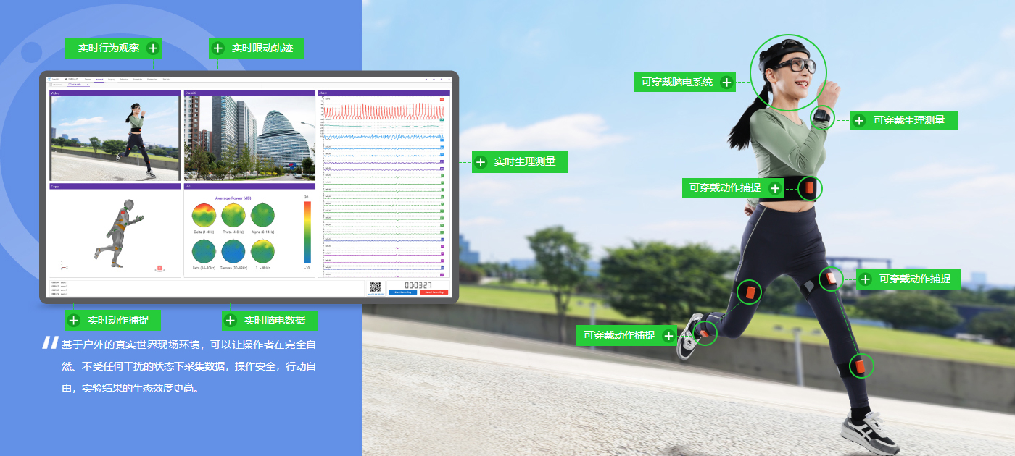
Task: Click the plus icon beside 可穿戴脑电系统
Action: (x=727, y=82)
